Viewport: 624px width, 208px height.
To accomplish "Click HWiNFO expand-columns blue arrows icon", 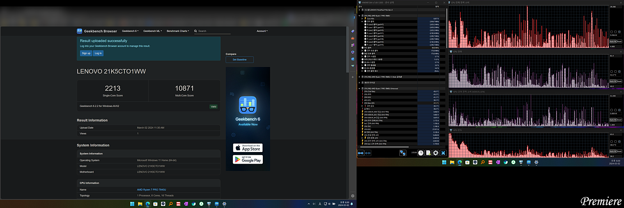I will point(361,153).
